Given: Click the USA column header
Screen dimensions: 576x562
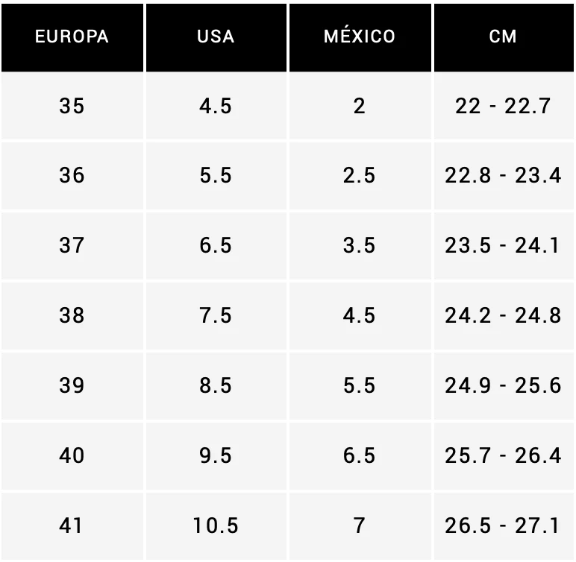Looking at the screenshot, I should tap(216, 37).
